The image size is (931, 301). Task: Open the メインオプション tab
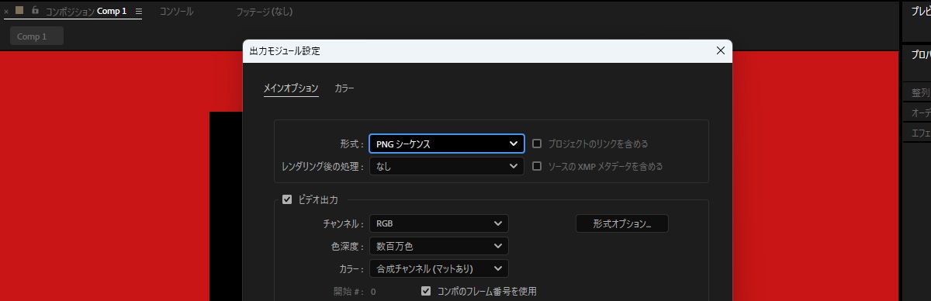[x=291, y=88]
